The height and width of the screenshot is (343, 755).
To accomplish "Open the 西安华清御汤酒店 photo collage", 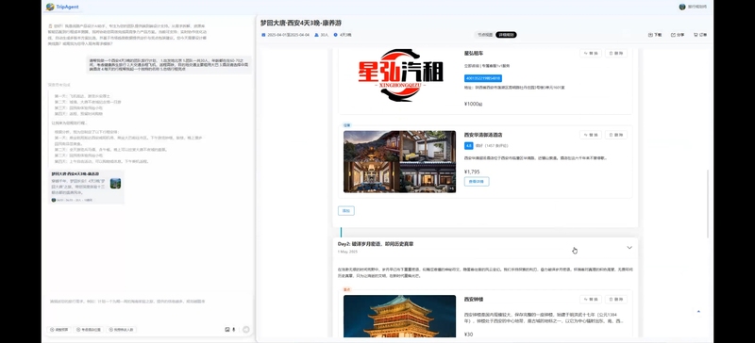I will pyautogui.click(x=399, y=162).
